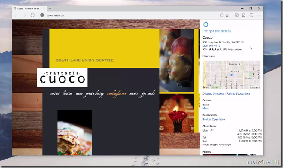Click the Sat hours row
Viewport: 283px width, 168px height.
click(232, 138)
